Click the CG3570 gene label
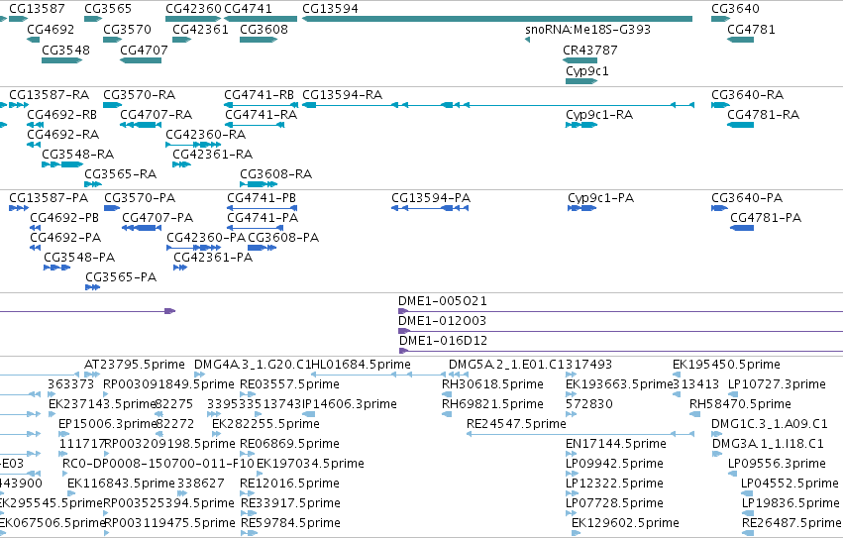This screenshot has height=538, width=843. [128, 30]
